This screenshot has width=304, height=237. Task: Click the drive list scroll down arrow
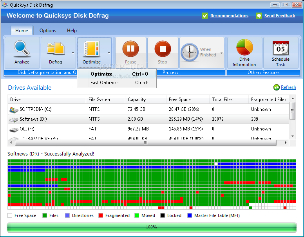coord(293,136)
